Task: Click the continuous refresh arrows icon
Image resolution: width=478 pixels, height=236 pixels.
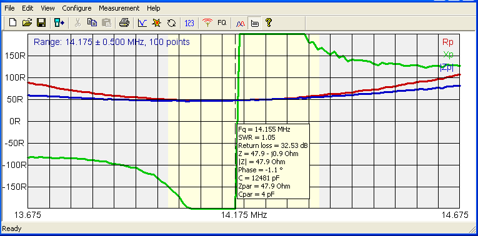Action: click(x=172, y=22)
